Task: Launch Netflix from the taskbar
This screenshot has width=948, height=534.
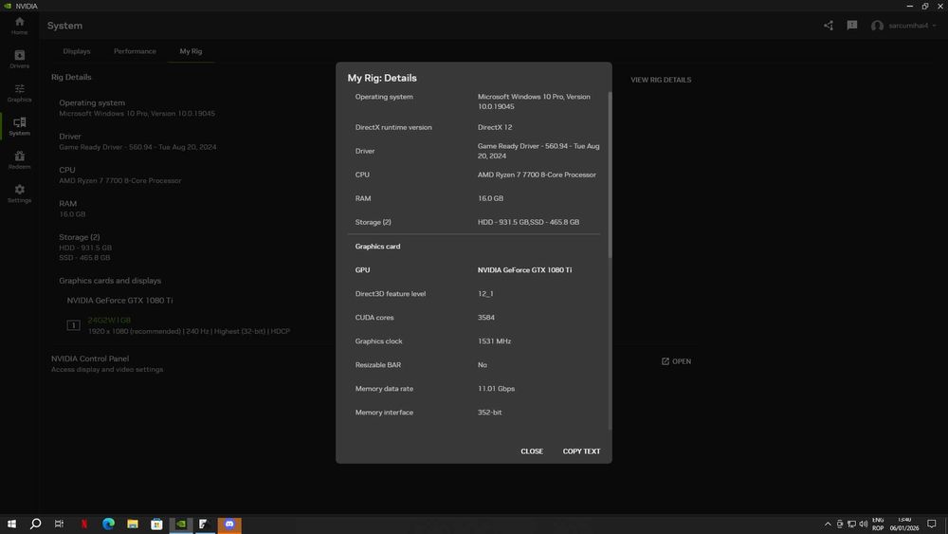Action: pos(84,524)
